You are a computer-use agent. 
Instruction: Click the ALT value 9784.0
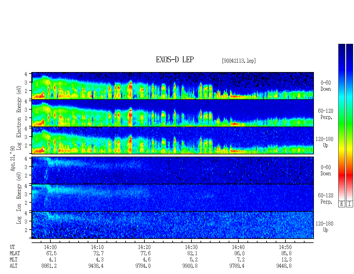(143, 266)
